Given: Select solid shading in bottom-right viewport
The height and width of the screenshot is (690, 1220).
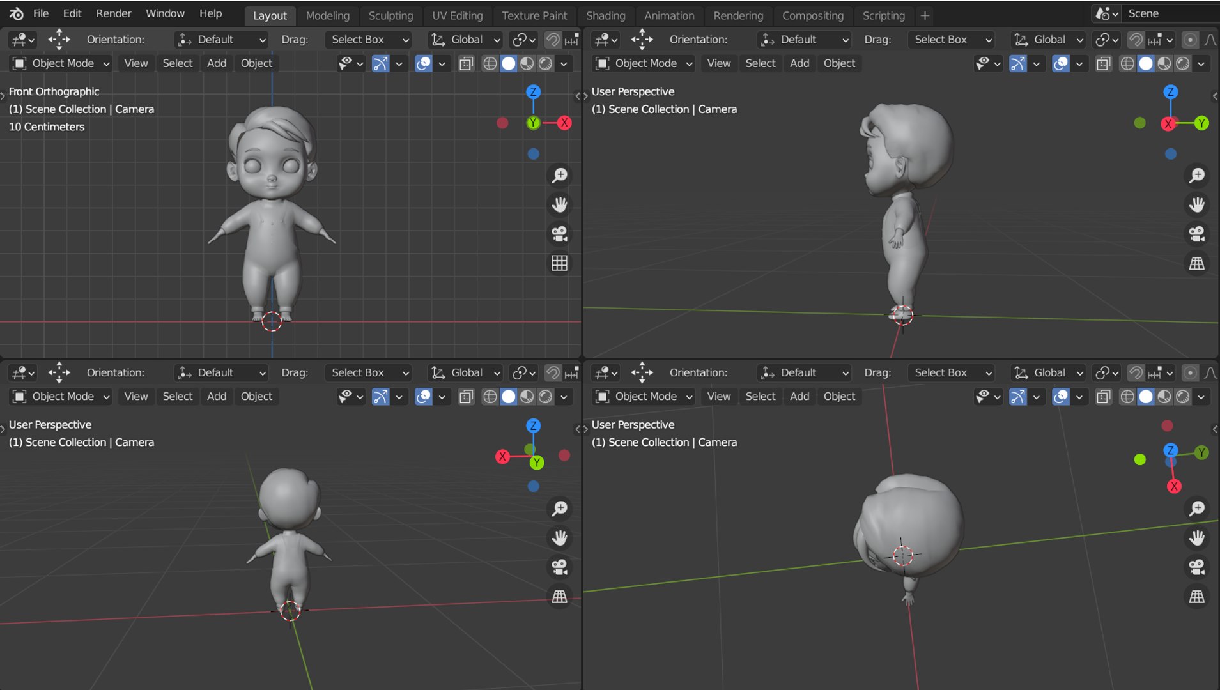Looking at the screenshot, I should point(1146,397).
